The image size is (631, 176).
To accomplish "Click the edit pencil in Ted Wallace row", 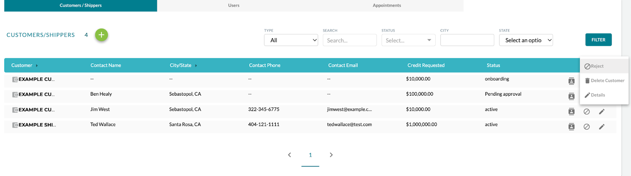I will tap(602, 127).
